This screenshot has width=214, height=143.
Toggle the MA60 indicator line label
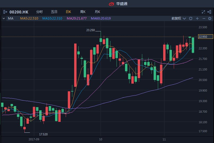[x=101, y=18]
